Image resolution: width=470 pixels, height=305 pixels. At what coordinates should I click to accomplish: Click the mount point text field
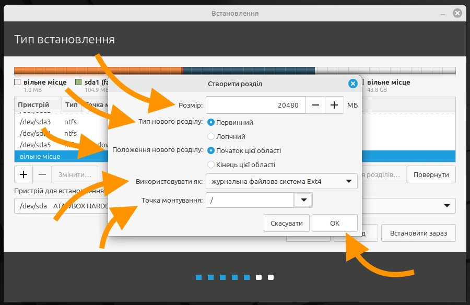(x=250, y=200)
